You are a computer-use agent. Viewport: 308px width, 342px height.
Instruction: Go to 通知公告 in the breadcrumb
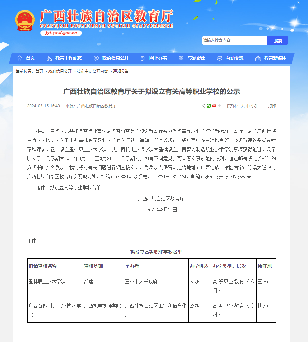[121, 71]
